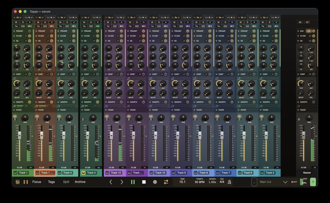Stop playback with the square stop button
This screenshot has height=203, width=330.
click(144, 182)
